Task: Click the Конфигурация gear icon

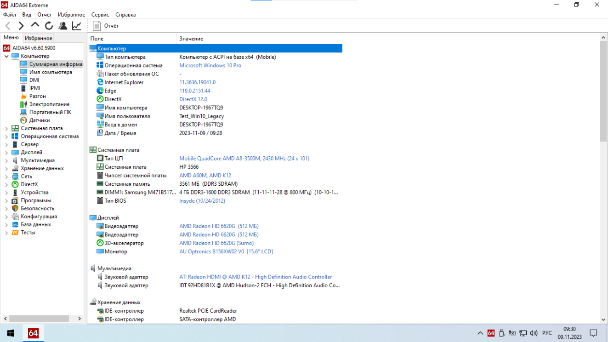Action: tap(15, 217)
